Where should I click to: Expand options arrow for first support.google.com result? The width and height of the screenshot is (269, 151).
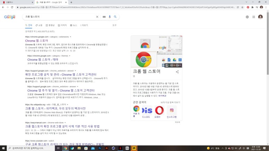[x=75, y=71]
